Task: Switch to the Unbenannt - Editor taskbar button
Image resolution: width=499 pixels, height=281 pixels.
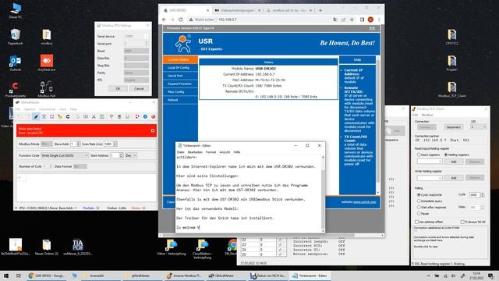Action: click(310, 276)
